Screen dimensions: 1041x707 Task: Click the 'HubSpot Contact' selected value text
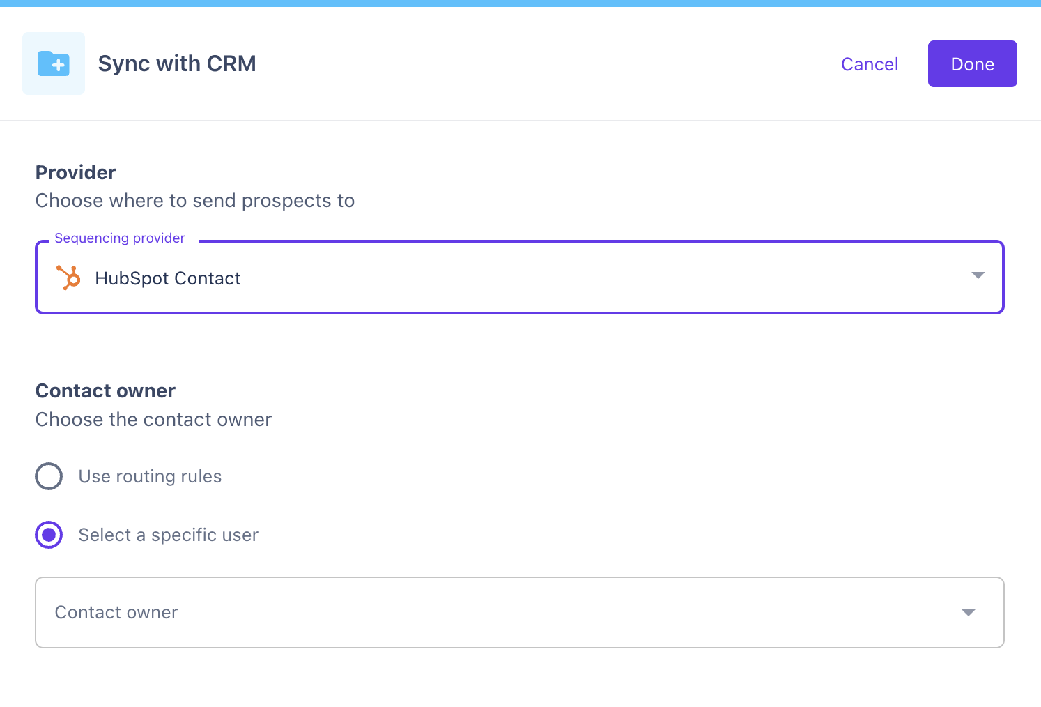tap(168, 278)
